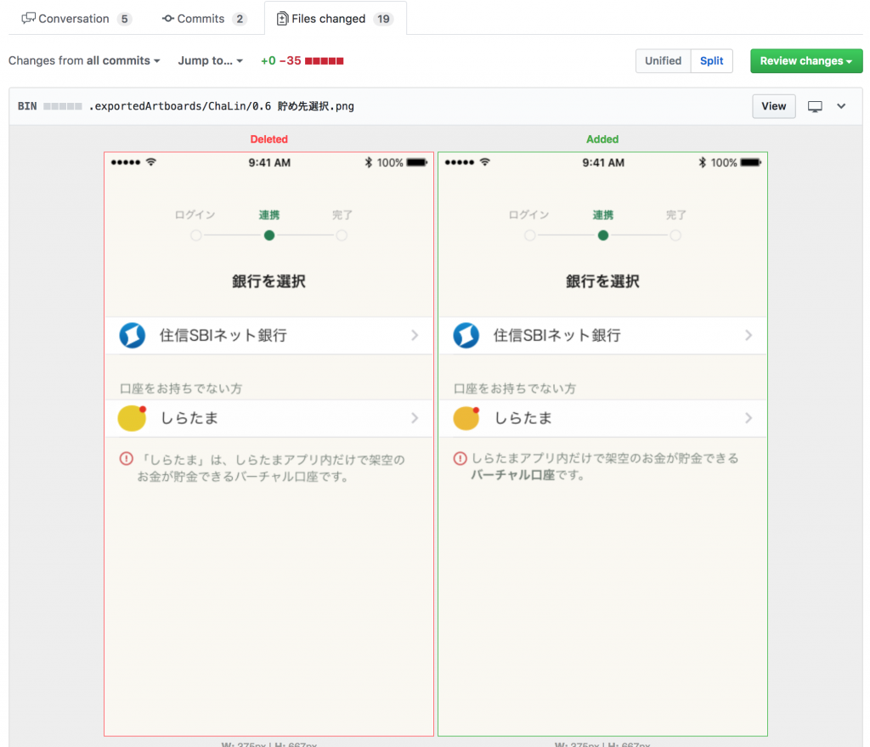Click ログイン step circle in Deleted image

coord(196,235)
